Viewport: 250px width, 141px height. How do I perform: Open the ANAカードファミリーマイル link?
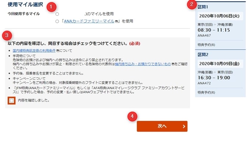(89, 21)
